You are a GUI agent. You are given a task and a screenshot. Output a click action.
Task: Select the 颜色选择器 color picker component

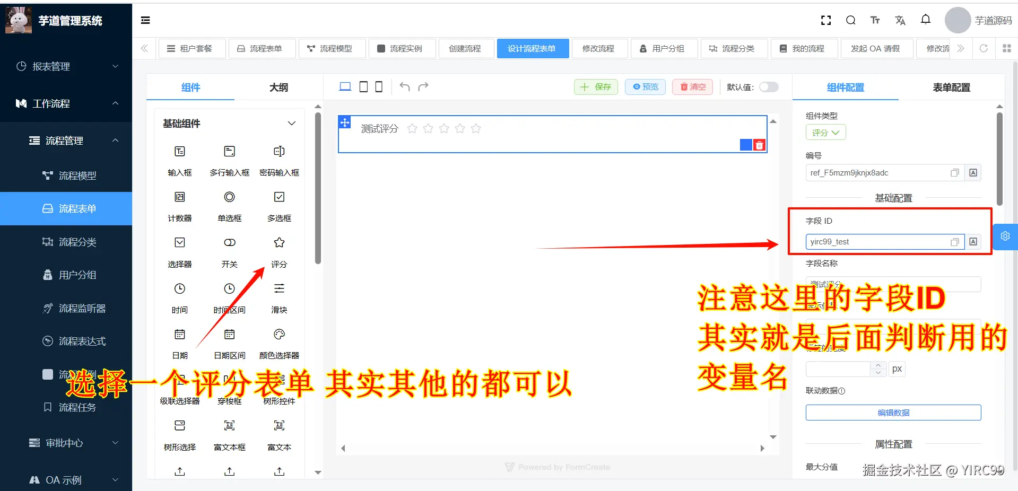click(x=279, y=343)
